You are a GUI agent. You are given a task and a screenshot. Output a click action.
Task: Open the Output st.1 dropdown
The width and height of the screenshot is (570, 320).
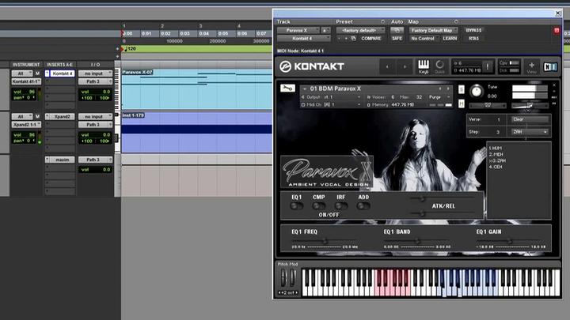tap(331, 97)
